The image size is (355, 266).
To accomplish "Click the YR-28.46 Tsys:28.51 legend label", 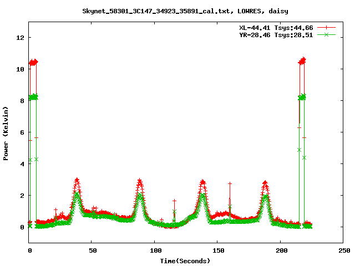I will (x=276, y=35).
